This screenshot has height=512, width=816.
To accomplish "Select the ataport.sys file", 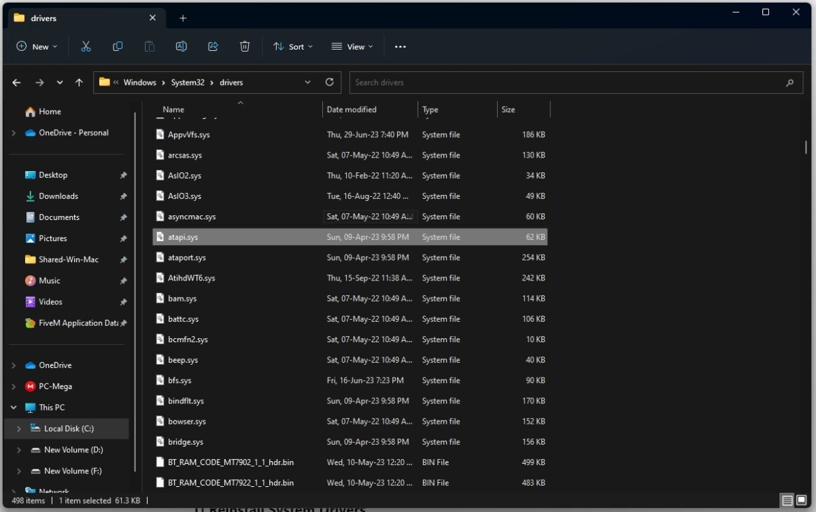I will pyautogui.click(x=187, y=258).
